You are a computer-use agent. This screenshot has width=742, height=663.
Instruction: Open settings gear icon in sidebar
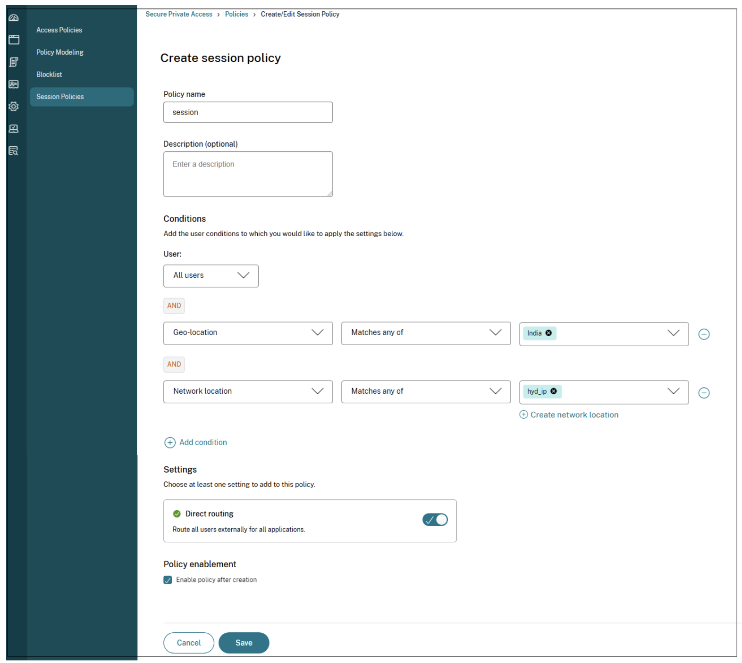coord(14,107)
